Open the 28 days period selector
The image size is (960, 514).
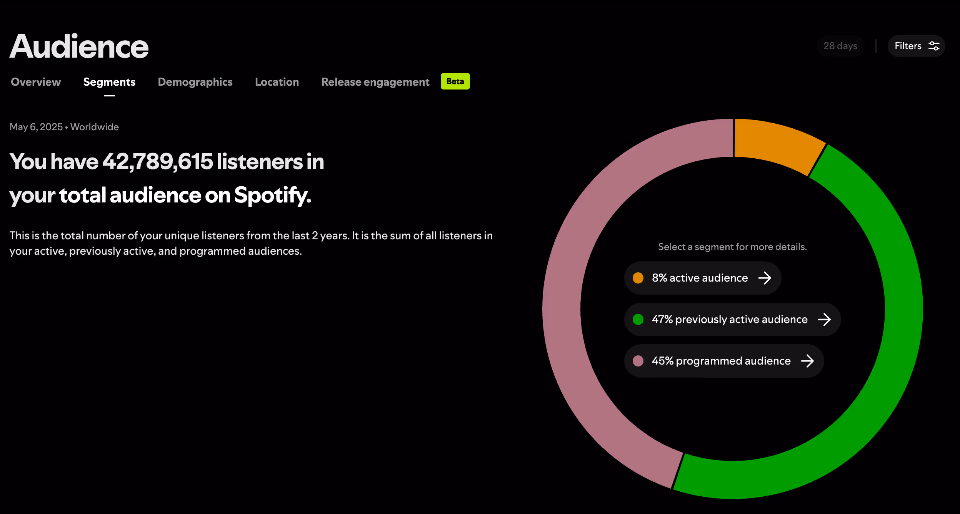coord(840,46)
